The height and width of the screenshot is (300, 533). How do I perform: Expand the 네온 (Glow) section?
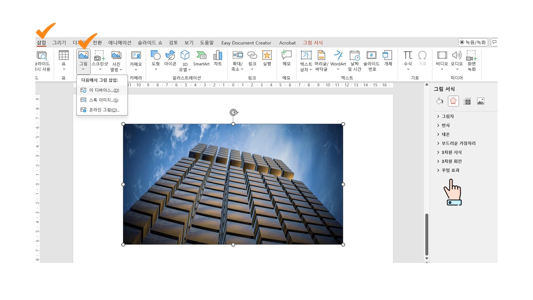point(443,134)
